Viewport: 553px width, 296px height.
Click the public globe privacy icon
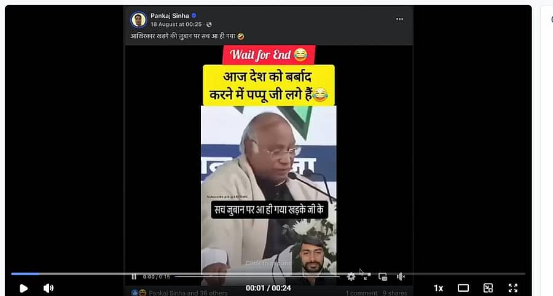coord(209,25)
